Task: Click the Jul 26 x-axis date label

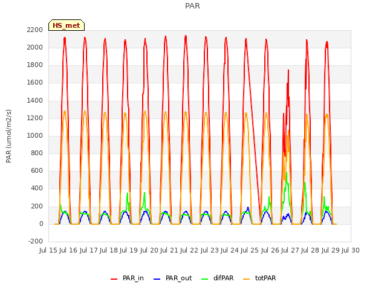Action: click(x=270, y=250)
